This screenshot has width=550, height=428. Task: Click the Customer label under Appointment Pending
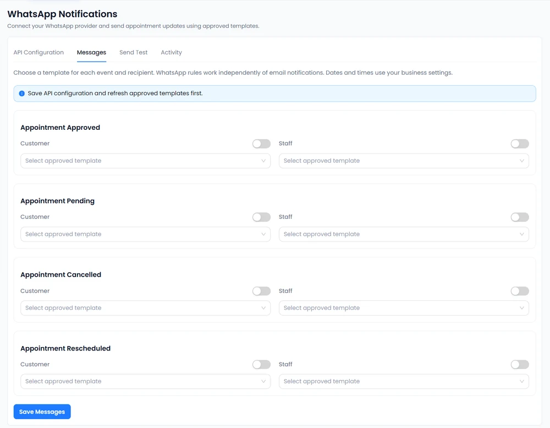[35, 217]
